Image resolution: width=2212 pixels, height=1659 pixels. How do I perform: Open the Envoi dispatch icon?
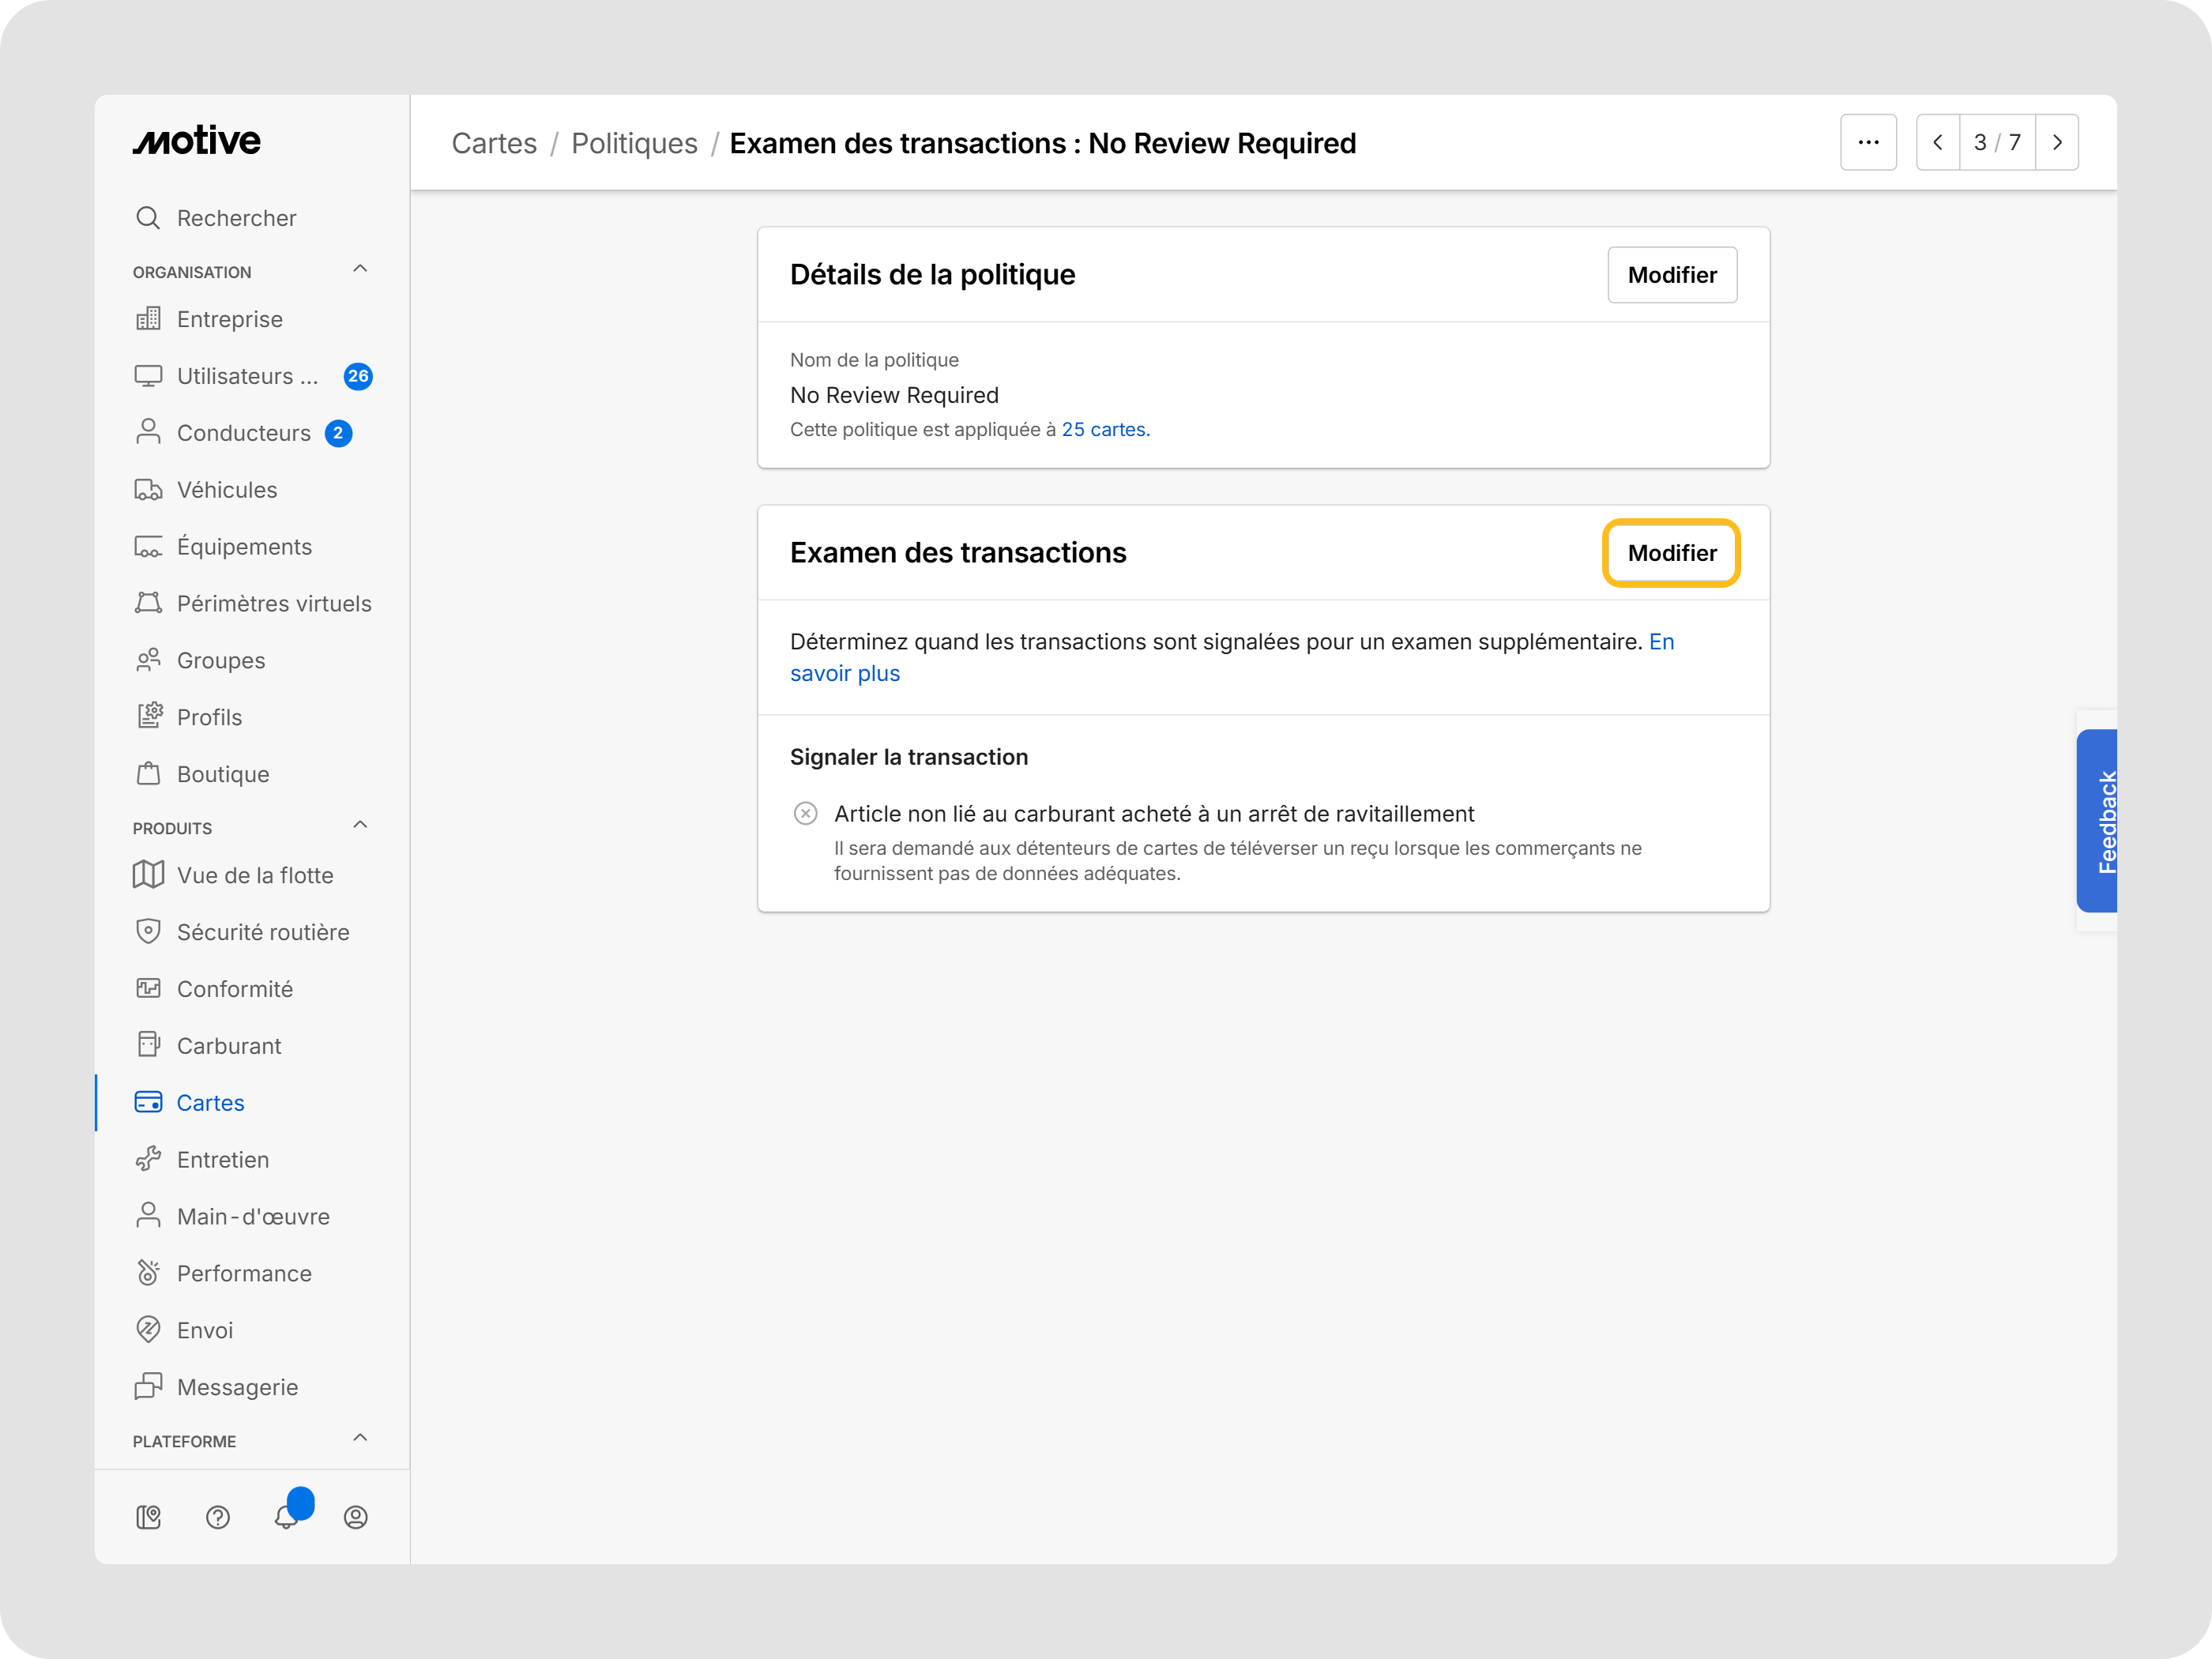click(x=148, y=1330)
